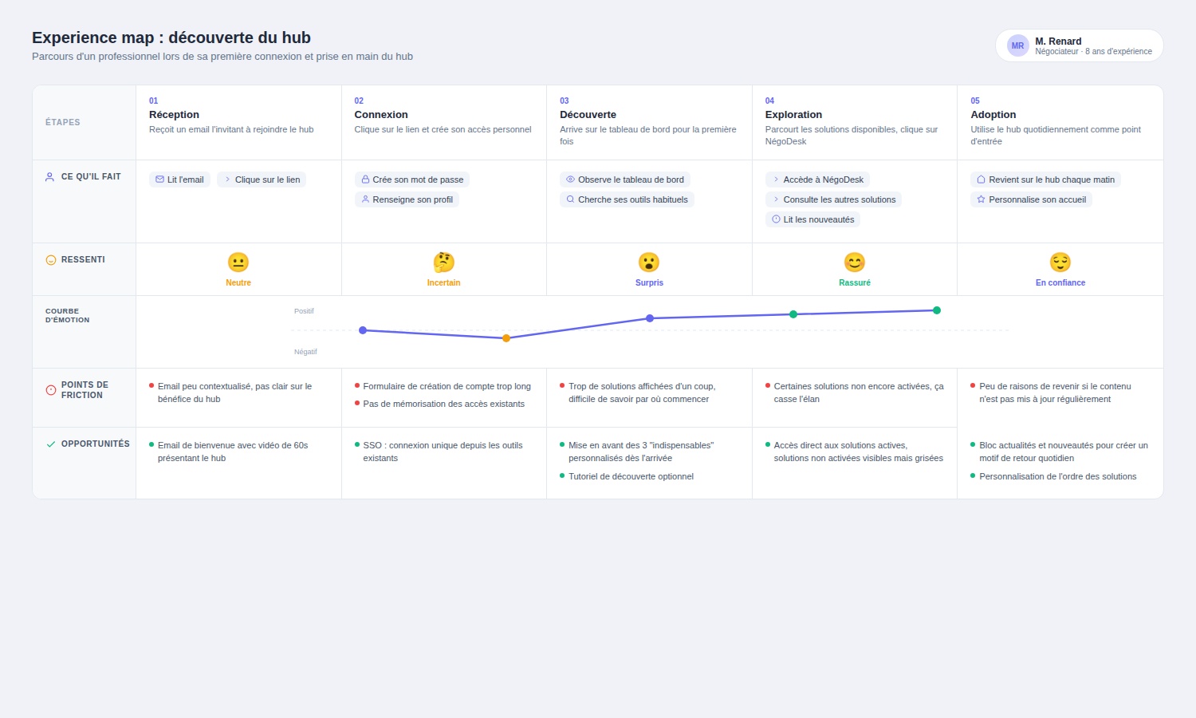Image resolution: width=1196 pixels, height=718 pixels.
Task: Click friction 'Formulaire de création de compte trop long'
Action: [x=447, y=386]
